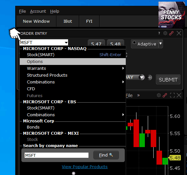Viewport: 187px width, 175px height.
Task: Expand NASDAQ Combinations submenu
Action: point(123,82)
